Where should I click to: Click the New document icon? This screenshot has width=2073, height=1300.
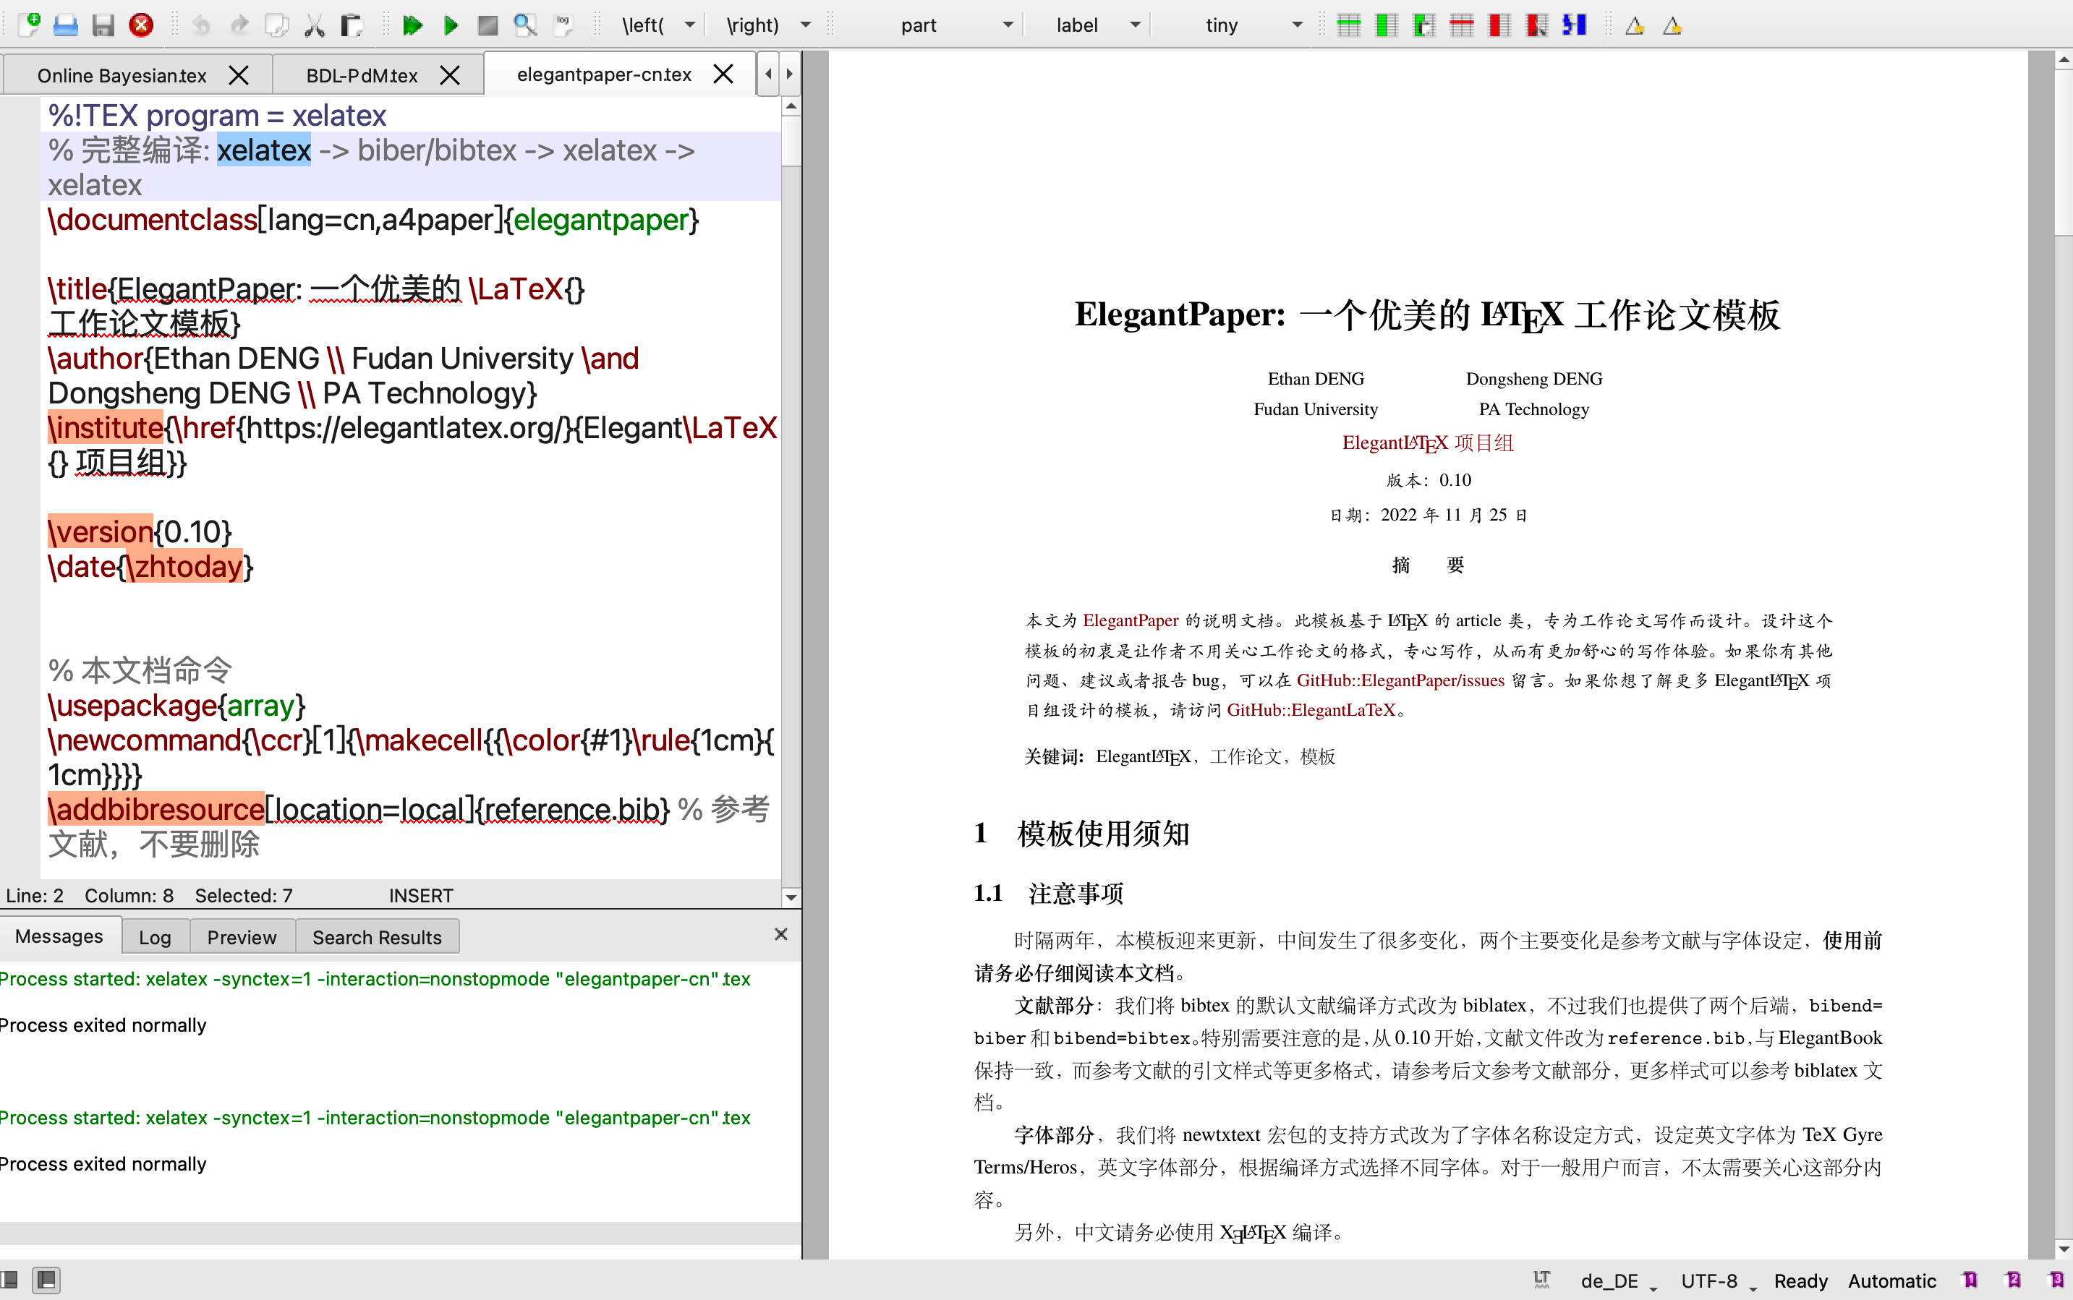coord(29,25)
